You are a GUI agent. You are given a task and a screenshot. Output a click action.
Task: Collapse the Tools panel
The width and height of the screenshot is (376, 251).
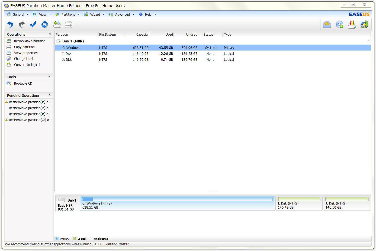coord(49,76)
